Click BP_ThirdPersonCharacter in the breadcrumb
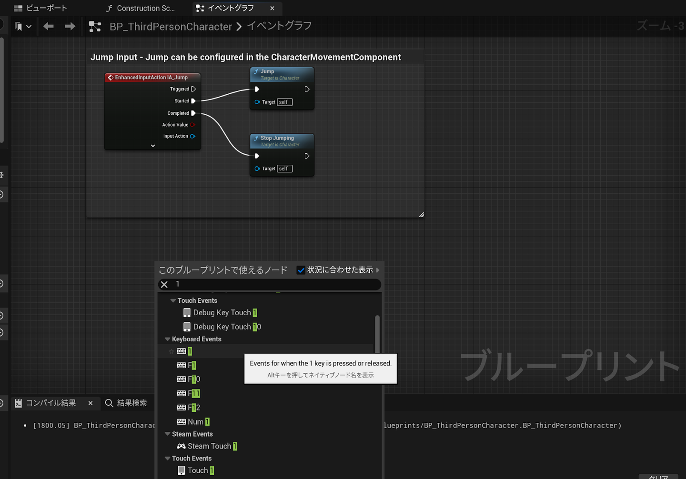 tap(171, 27)
